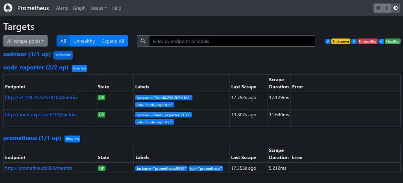Open the Status dropdown menu

coord(98,8)
